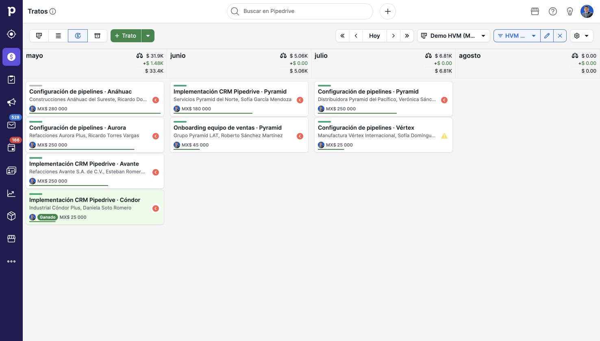Open the user profile avatar menu

(587, 11)
